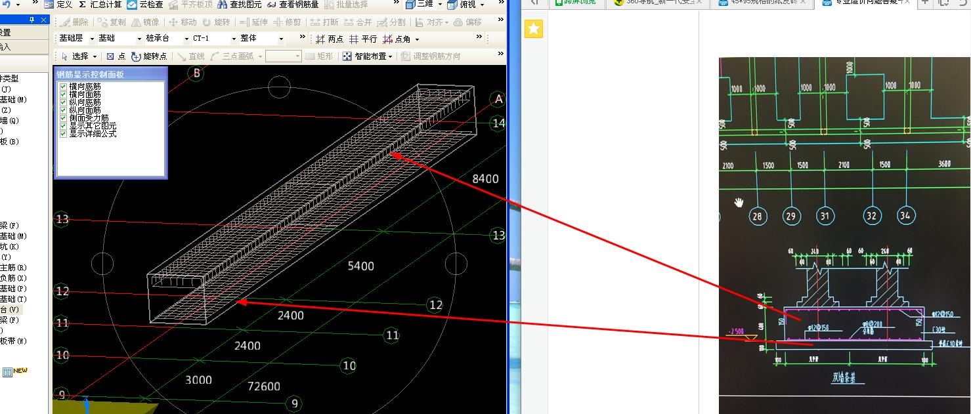Uncheck 横向面筋 checkbox
Image resolution: width=971 pixels, height=414 pixels.
tap(63, 94)
